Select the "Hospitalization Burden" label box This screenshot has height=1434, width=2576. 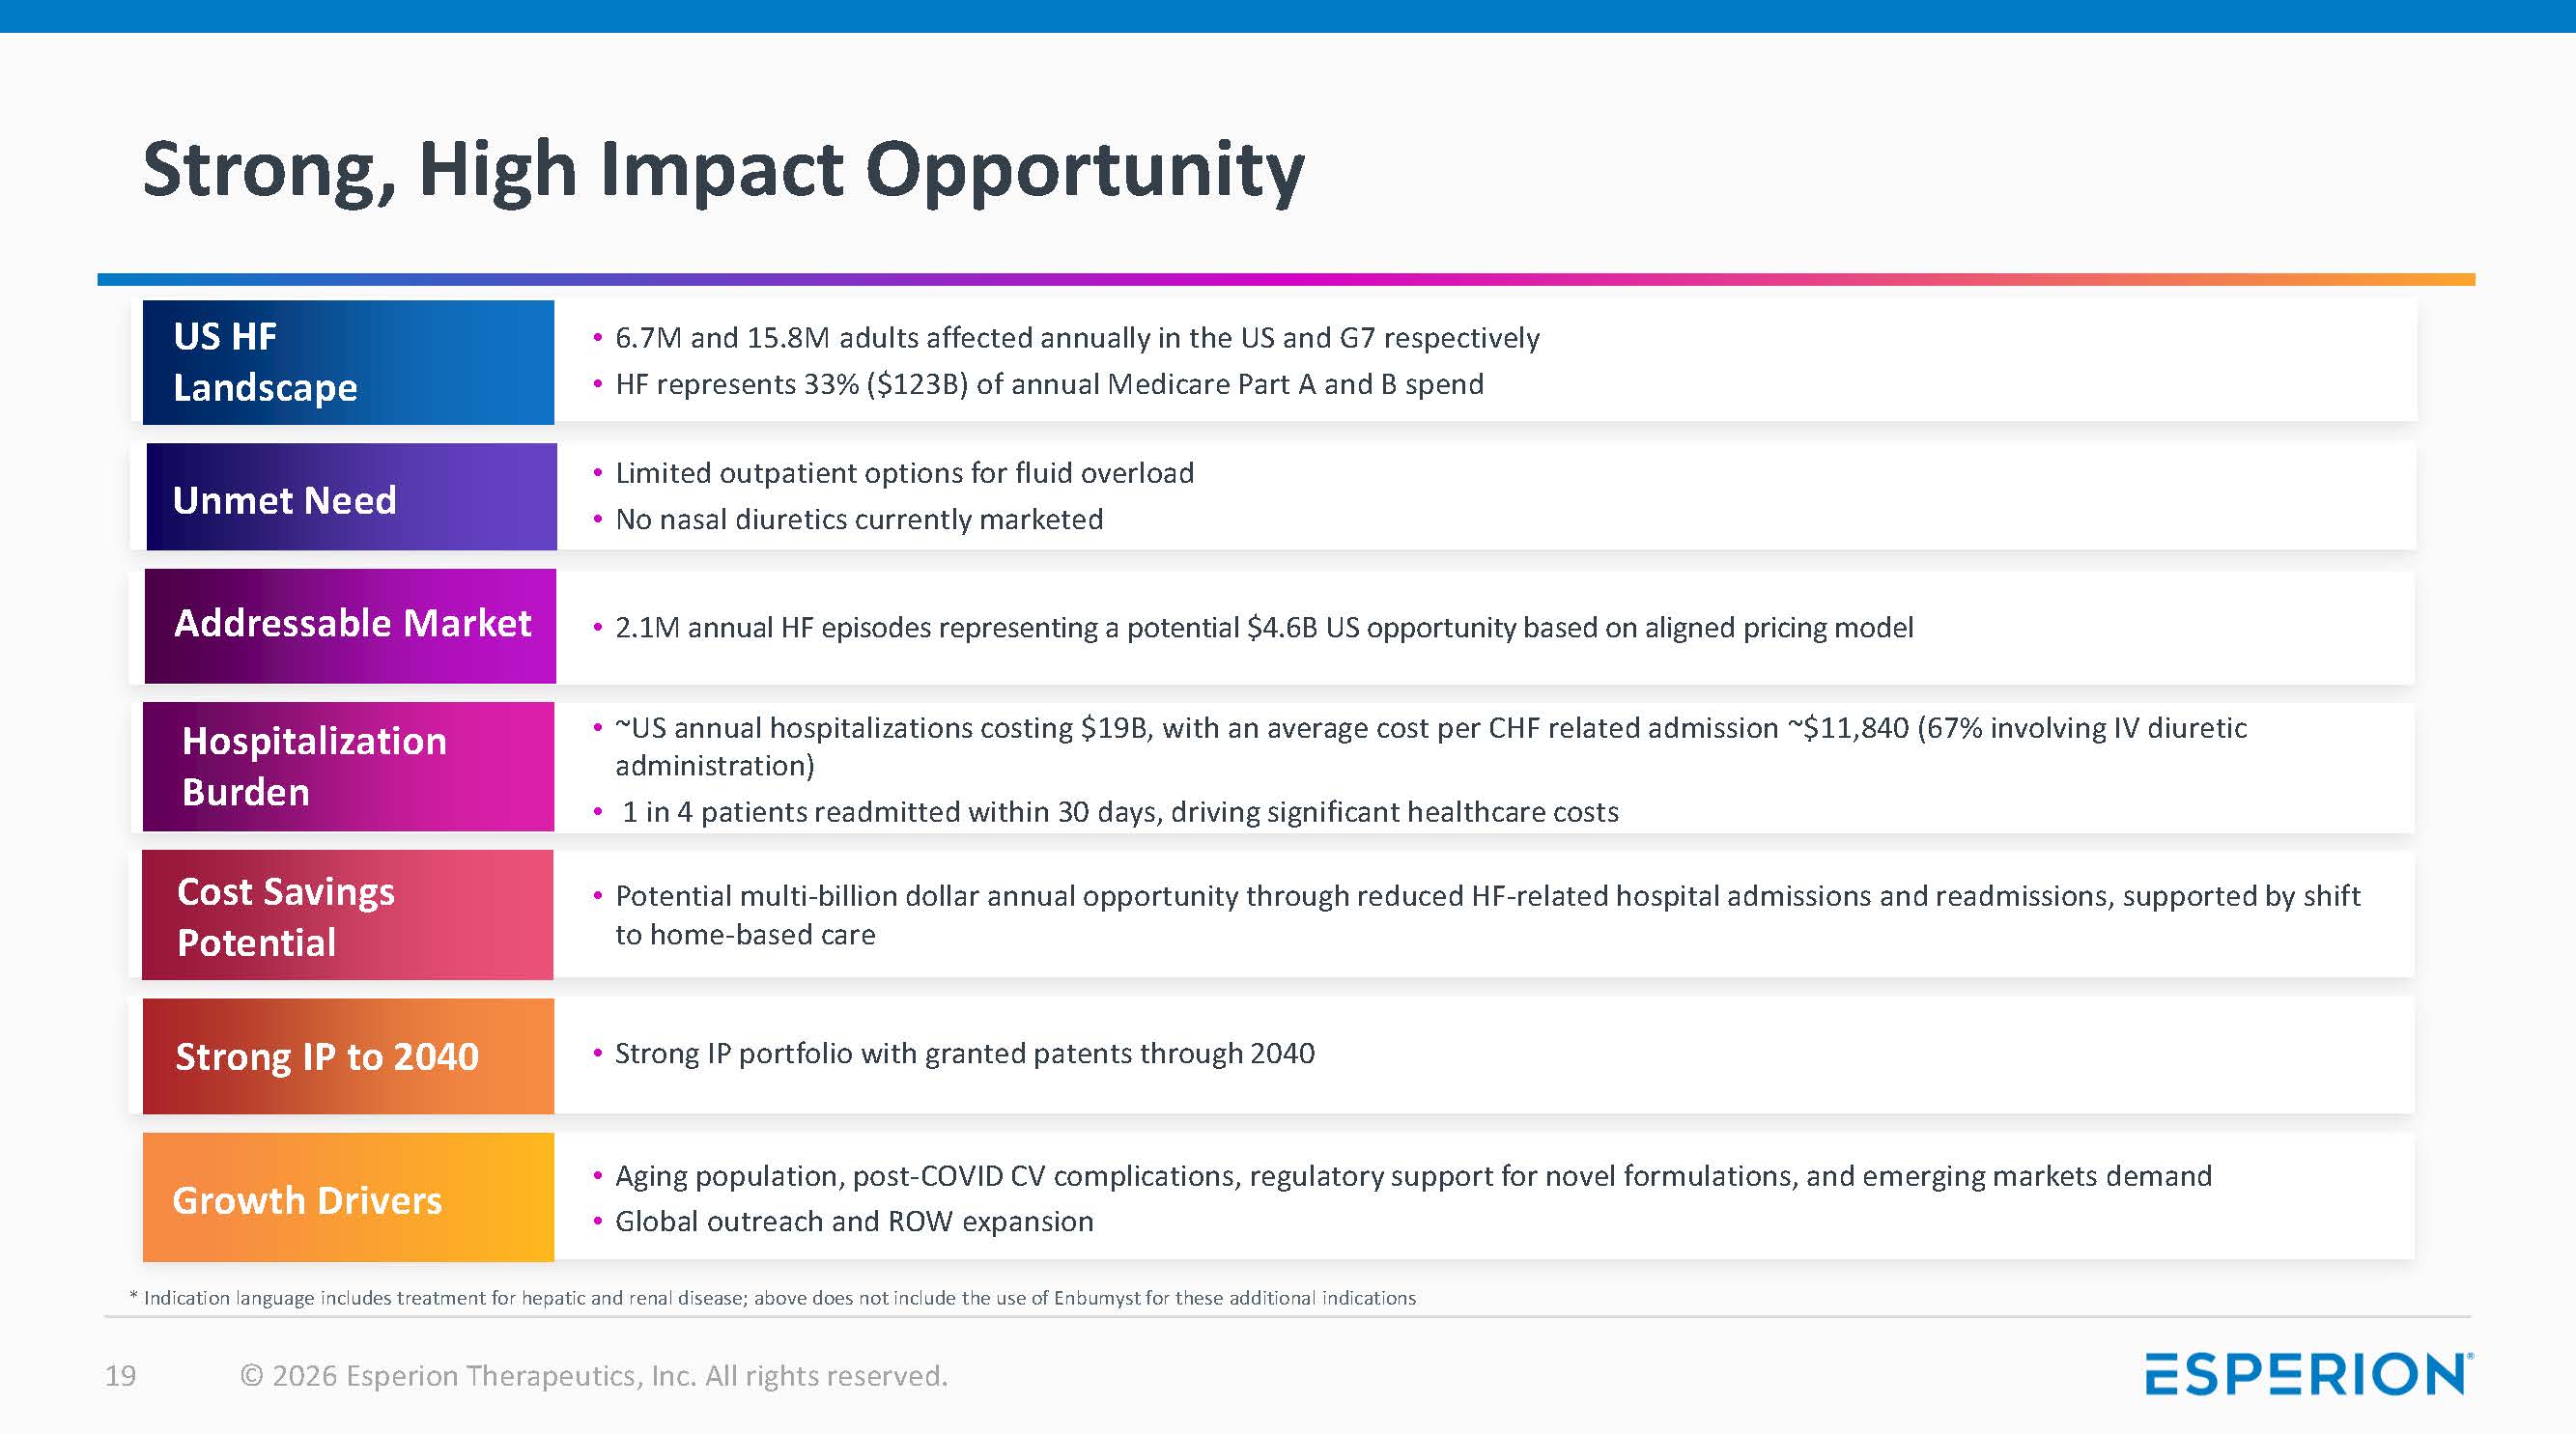point(348,766)
